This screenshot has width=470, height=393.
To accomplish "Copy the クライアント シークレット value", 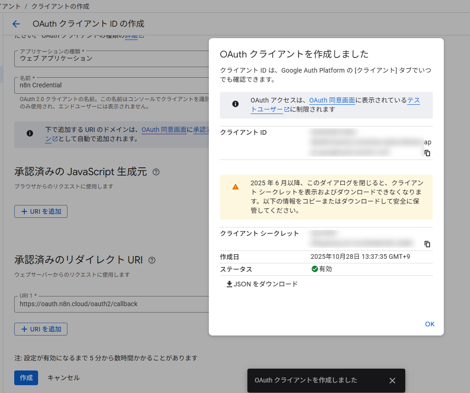I will pyautogui.click(x=427, y=244).
